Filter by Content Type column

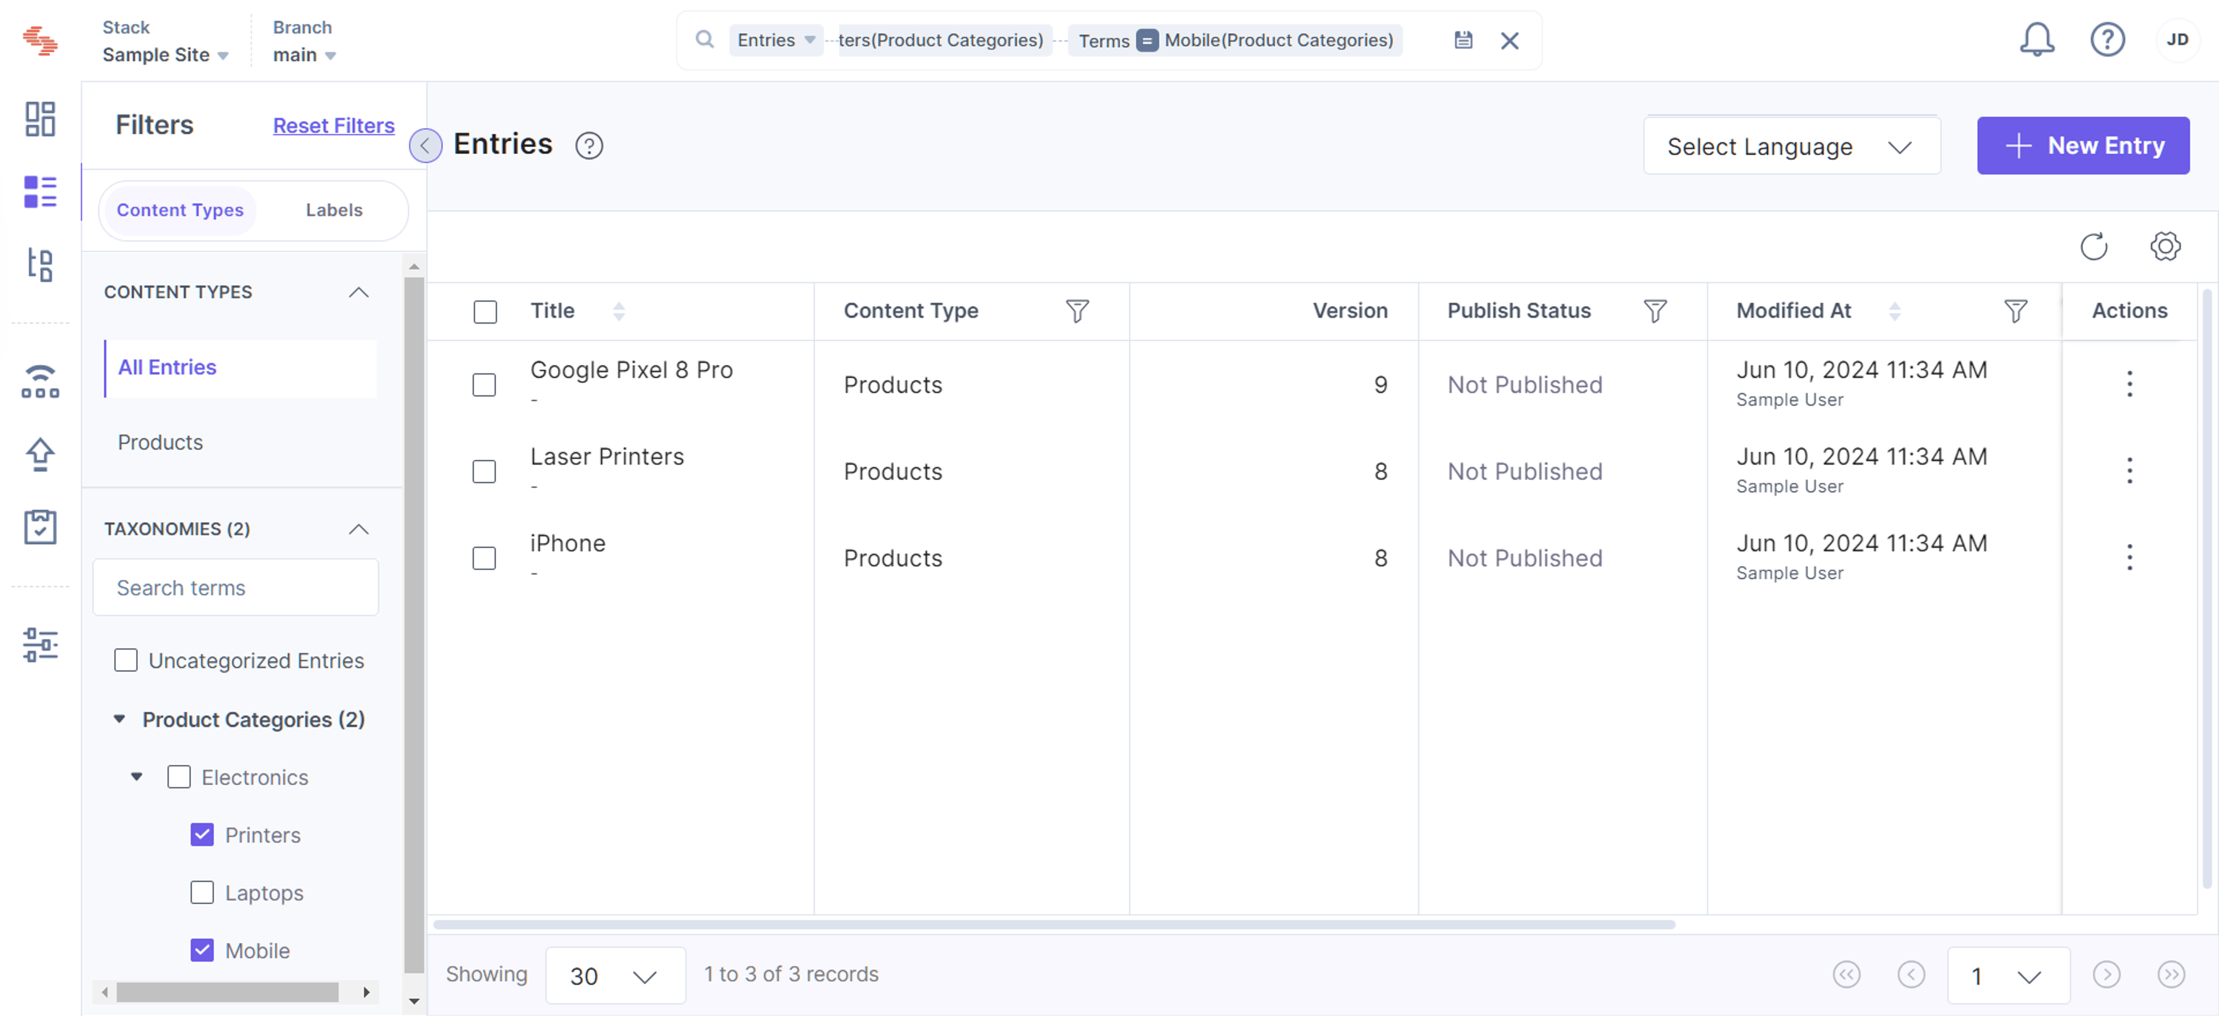tap(1077, 311)
